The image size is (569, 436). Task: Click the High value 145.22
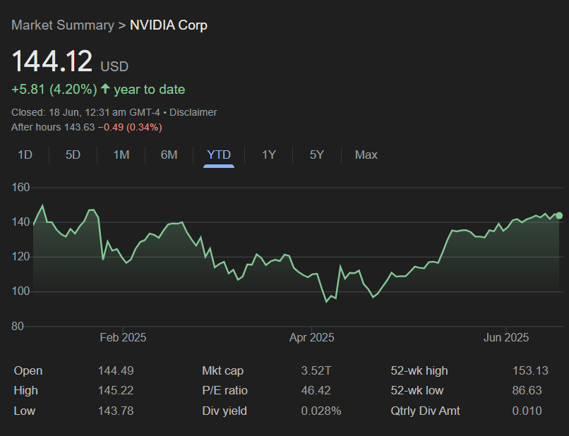pos(116,391)
